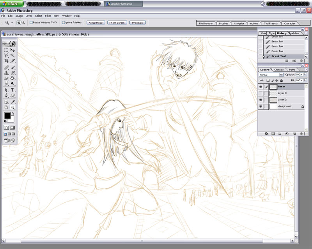This screenshot has height=249, width=312.
Task: Open the Brushes tab in palette well
Action: (x=223, y=23)
